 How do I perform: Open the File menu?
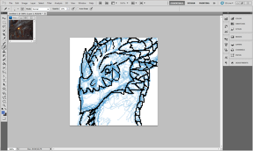[x=11, y=3]
